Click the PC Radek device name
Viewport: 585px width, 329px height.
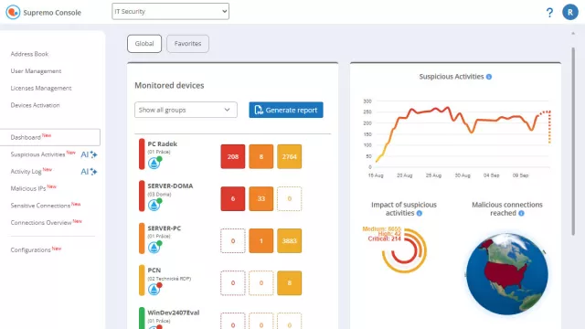pos(163,144)
